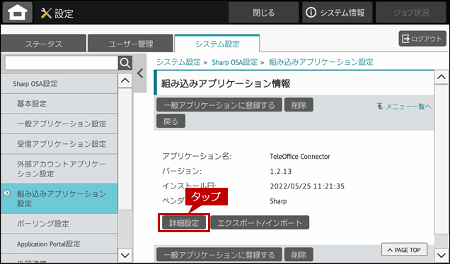The width and height of the screenshot is (450, 264).
Task: Click TeleOffice Connector application name text
Action: point(300,157)
